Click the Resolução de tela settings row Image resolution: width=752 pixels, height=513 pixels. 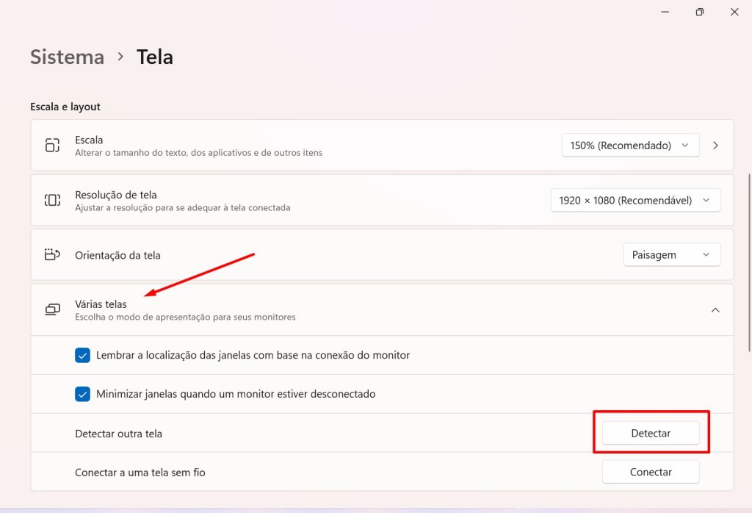pyautogui.click(x=294, y=199)
